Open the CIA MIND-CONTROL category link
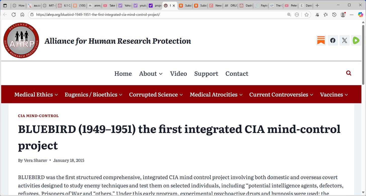This screenshot has height=196, width=366. pos(38,116)
